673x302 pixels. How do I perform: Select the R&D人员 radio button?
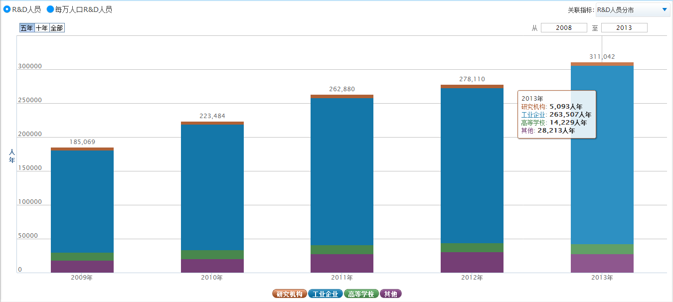7,9
